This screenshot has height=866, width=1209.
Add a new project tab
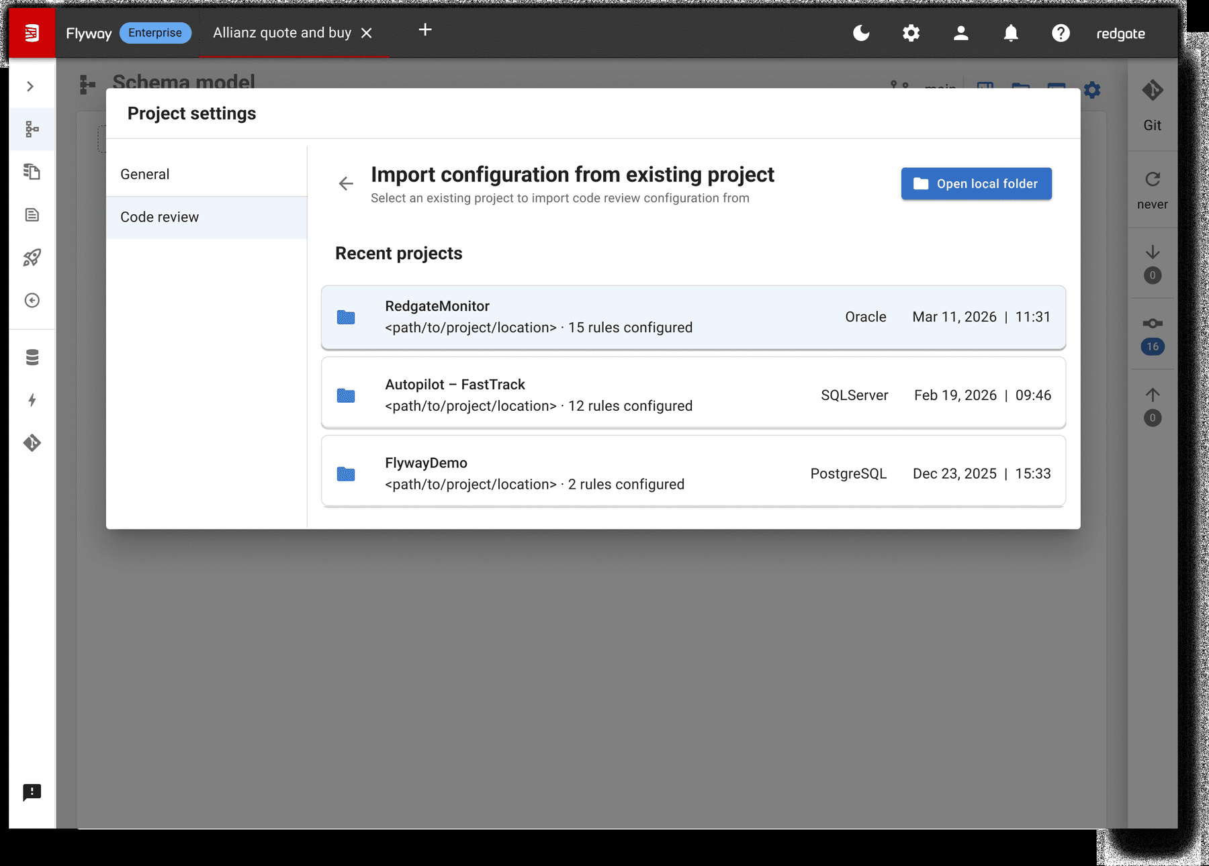(425, 30)
